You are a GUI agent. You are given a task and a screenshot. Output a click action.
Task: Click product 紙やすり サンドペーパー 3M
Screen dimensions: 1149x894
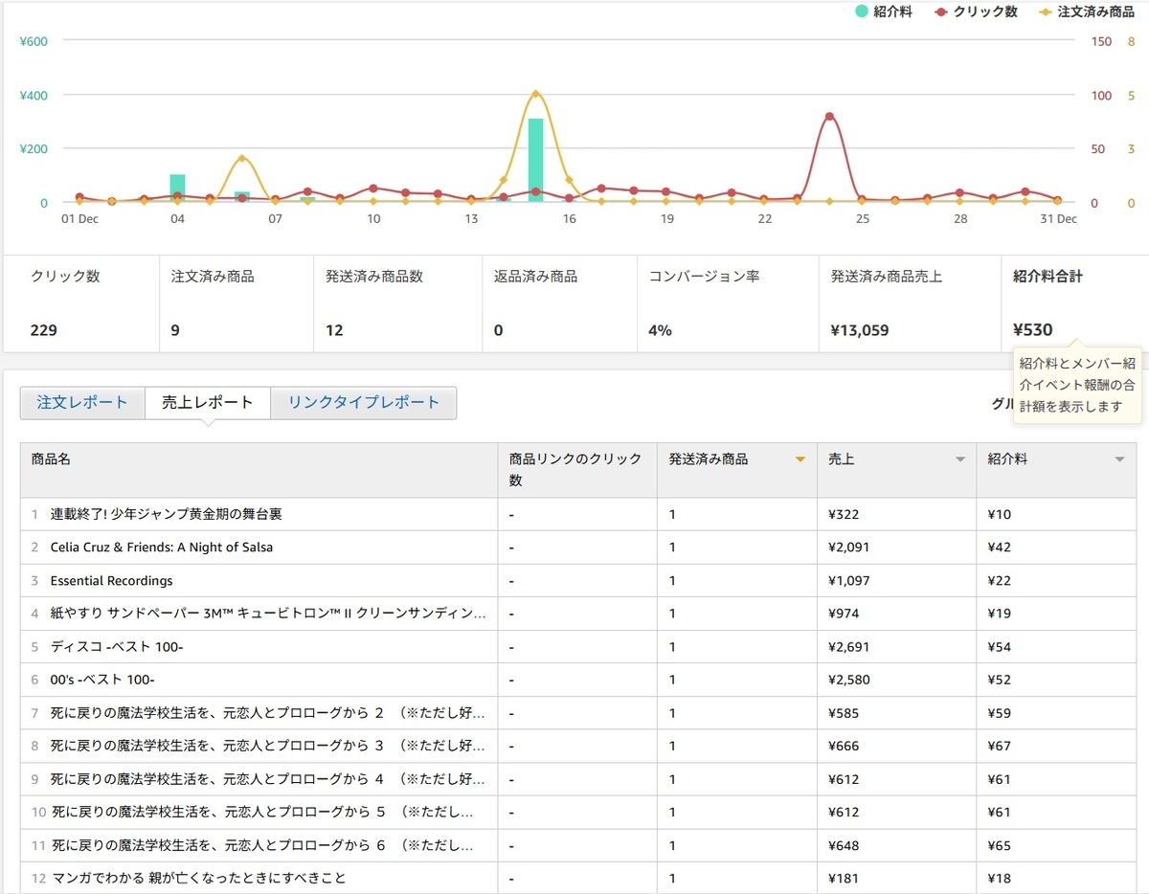coord(268,614)
